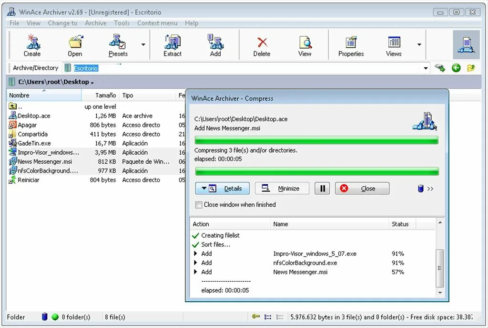
Task: Sort by the Tipo column header
Action: coord(148,95)
